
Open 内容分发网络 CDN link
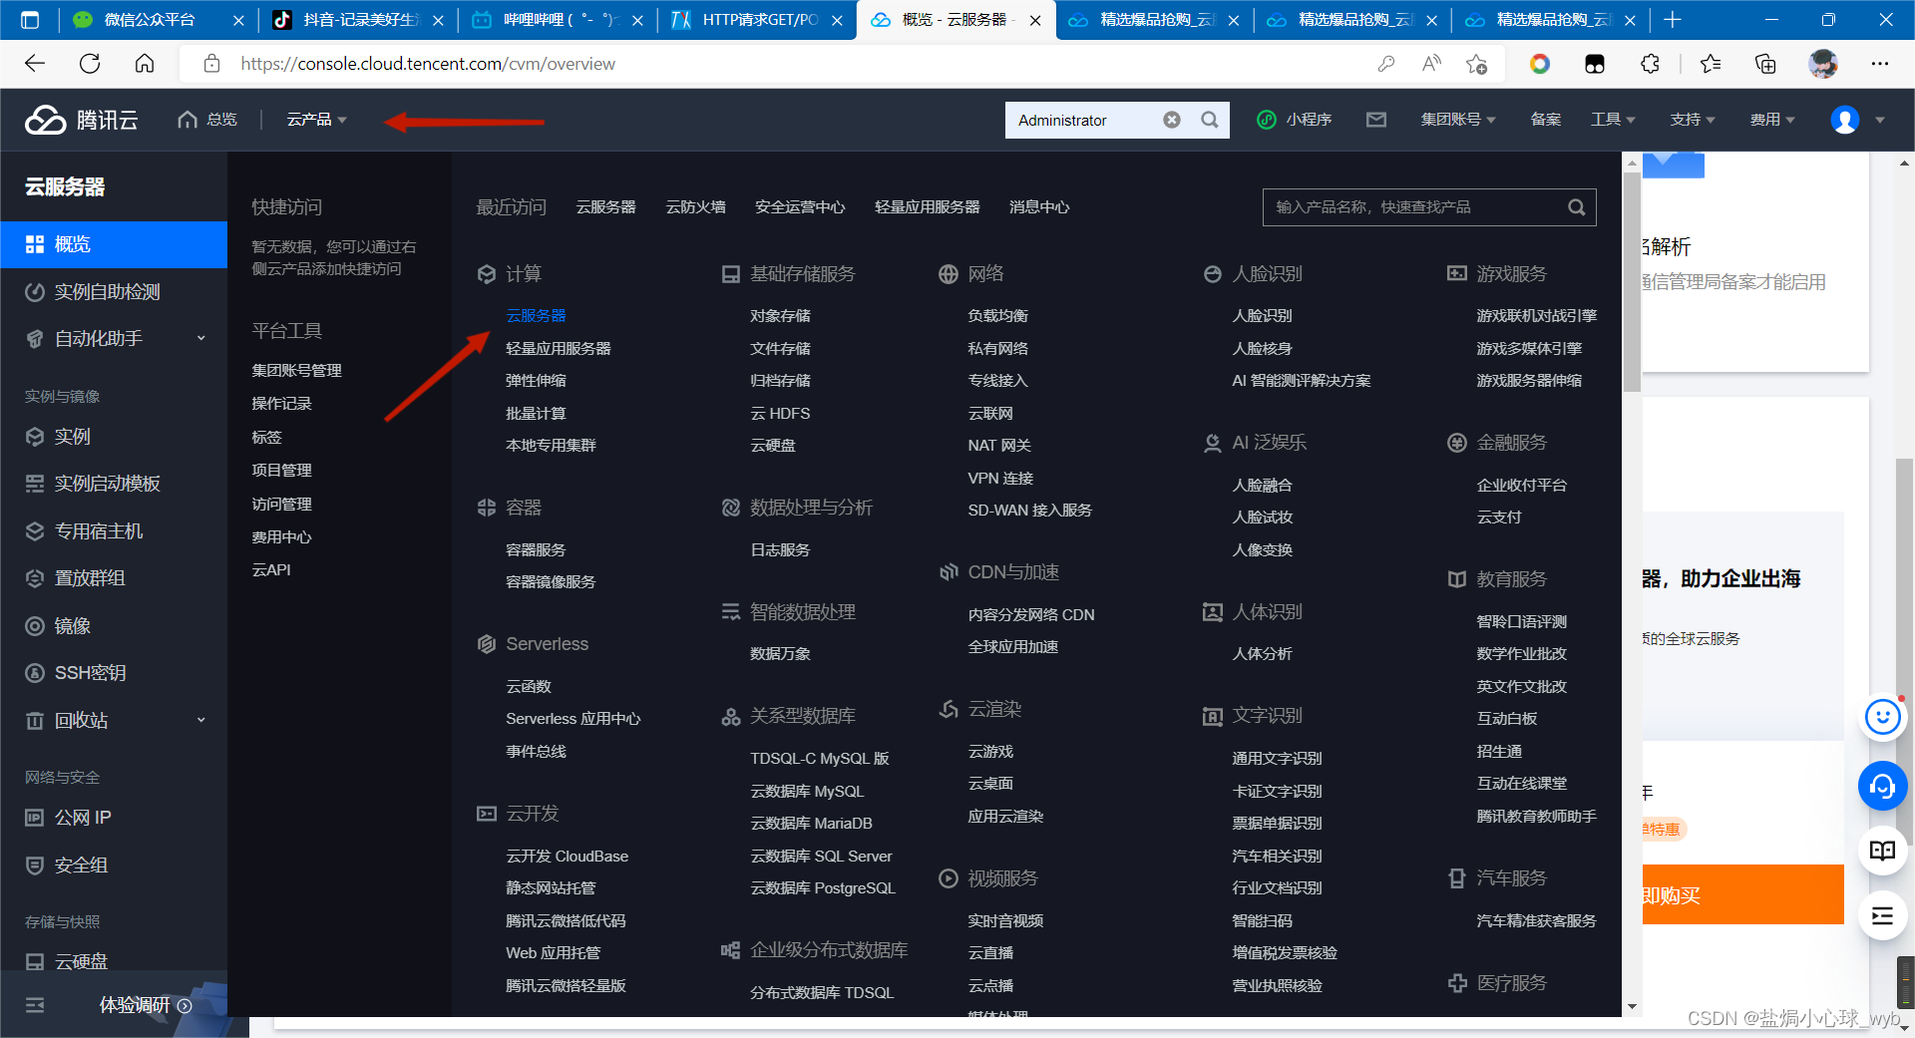(1031, 615)
